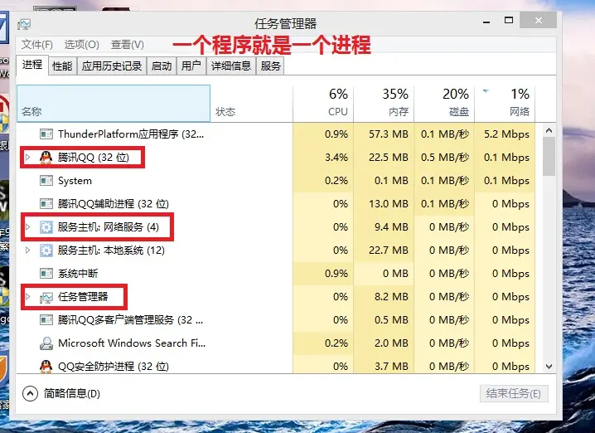
Task: Sort by the 网络 column header
Action: (x=505, y=104)
